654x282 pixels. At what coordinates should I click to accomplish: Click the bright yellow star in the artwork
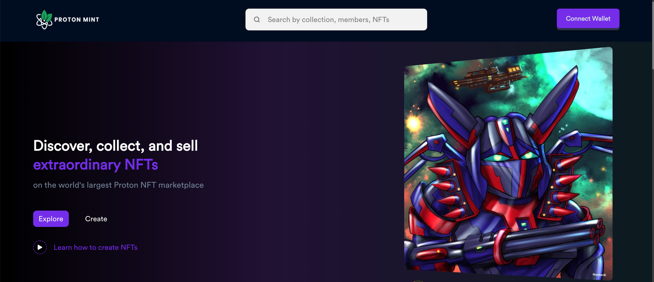[x=414, y=123]
